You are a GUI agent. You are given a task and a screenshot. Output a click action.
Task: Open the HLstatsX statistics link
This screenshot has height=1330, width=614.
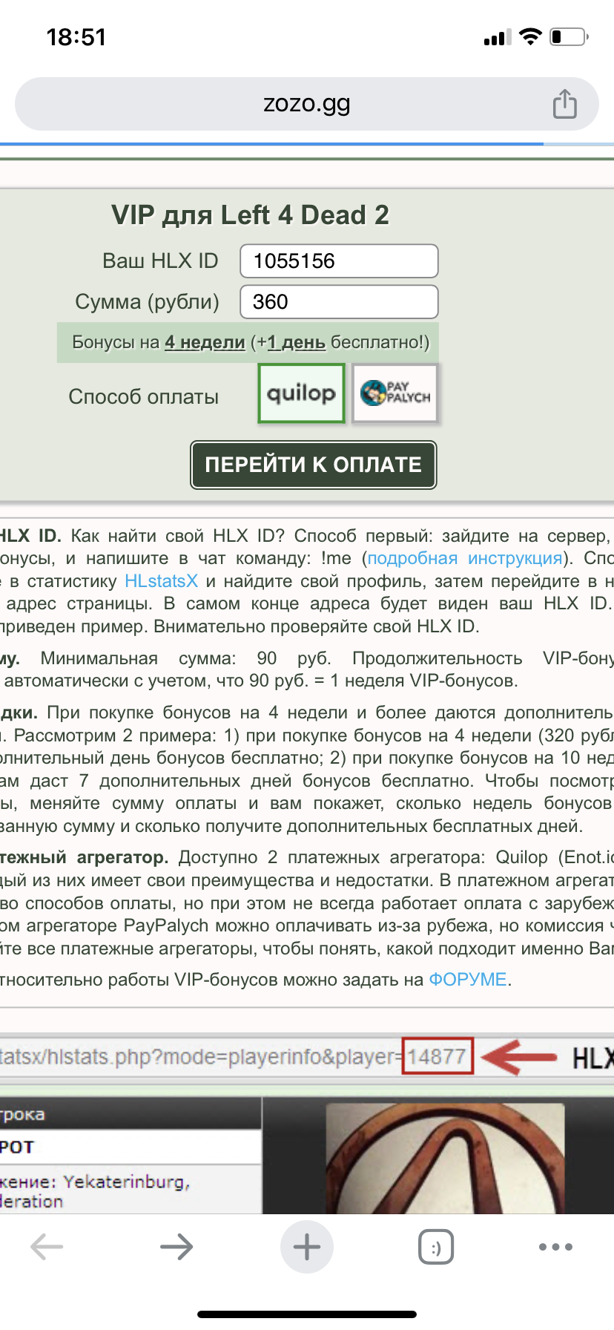[161, 581]
